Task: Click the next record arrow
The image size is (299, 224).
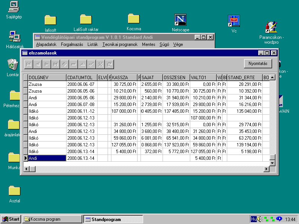Action: (47, 64)
